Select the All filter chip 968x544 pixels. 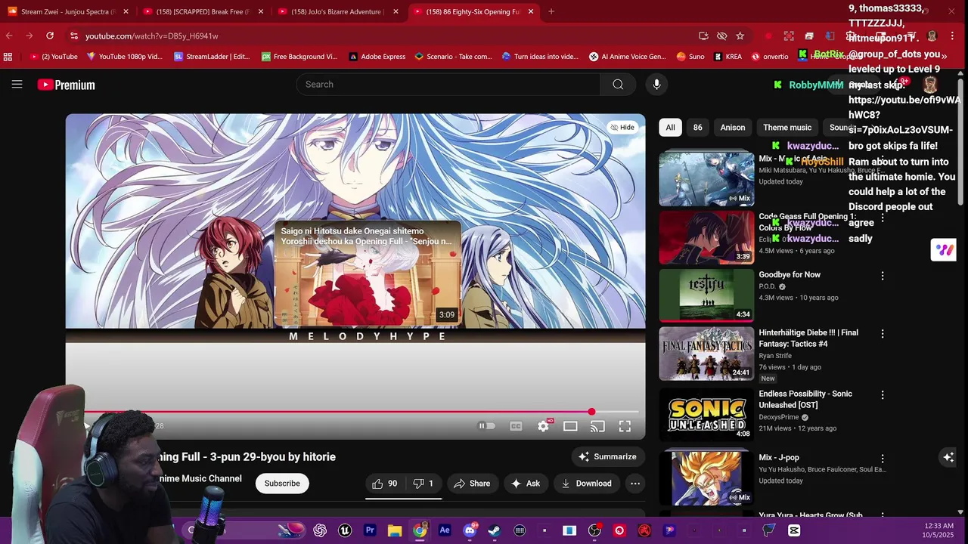pyautogui.click(x=670, y=128)
